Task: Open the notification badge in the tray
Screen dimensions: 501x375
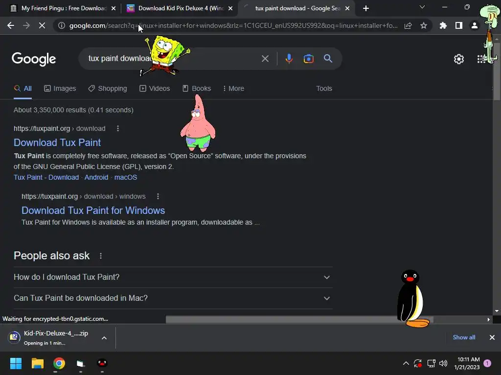Action: tap(487, 363)
